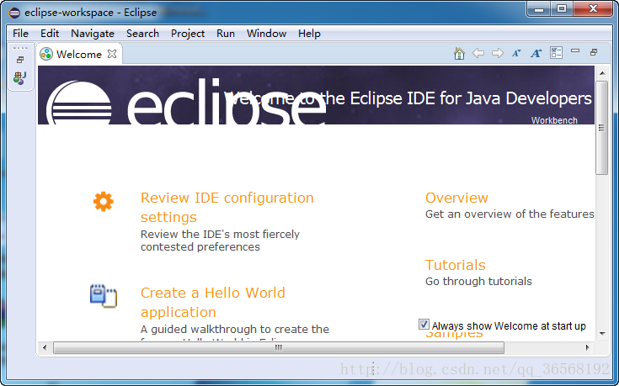This screenshot has height=386, width=619.
Task: Open the Java perspective icon in left trim
Action: click(x=19, y=78)
